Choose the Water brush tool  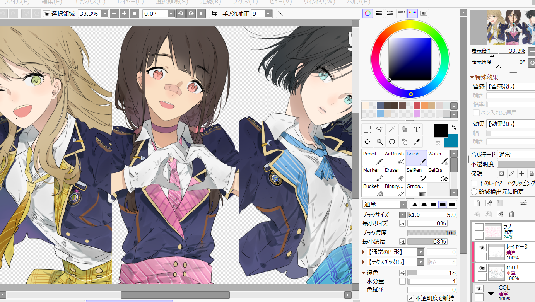click(x=438, y=158)
